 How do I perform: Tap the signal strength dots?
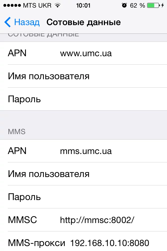pyautogui.click(x=11, y=5)
